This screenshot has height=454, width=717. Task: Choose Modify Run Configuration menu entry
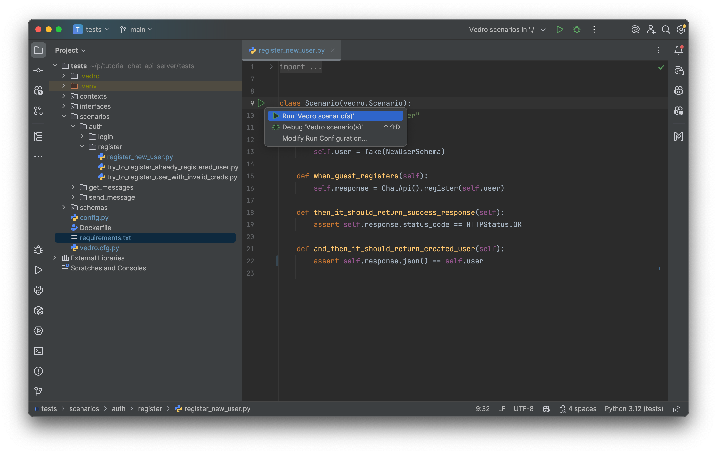(324, 139)
